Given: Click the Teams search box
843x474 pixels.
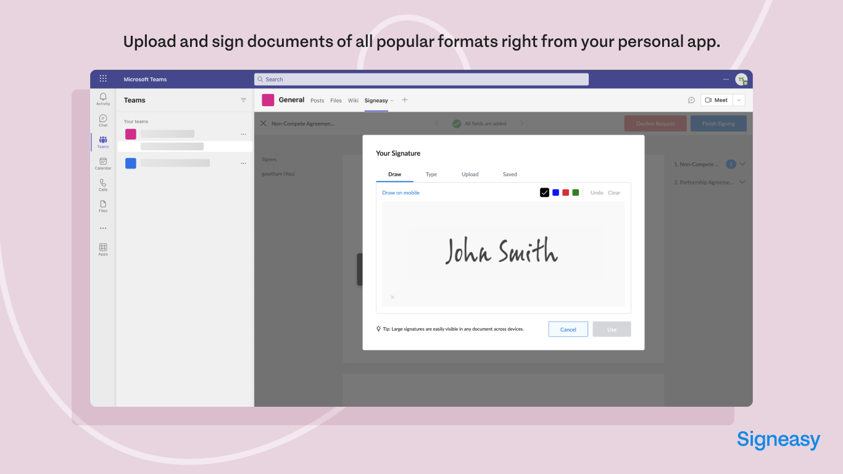Looking at the screenshot, I should [421, 79].
